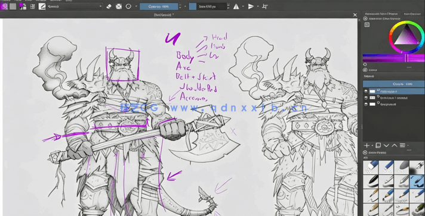425x216 pixels.
Task: Select the black ink pen preset
Action: [x=371, y=181]
